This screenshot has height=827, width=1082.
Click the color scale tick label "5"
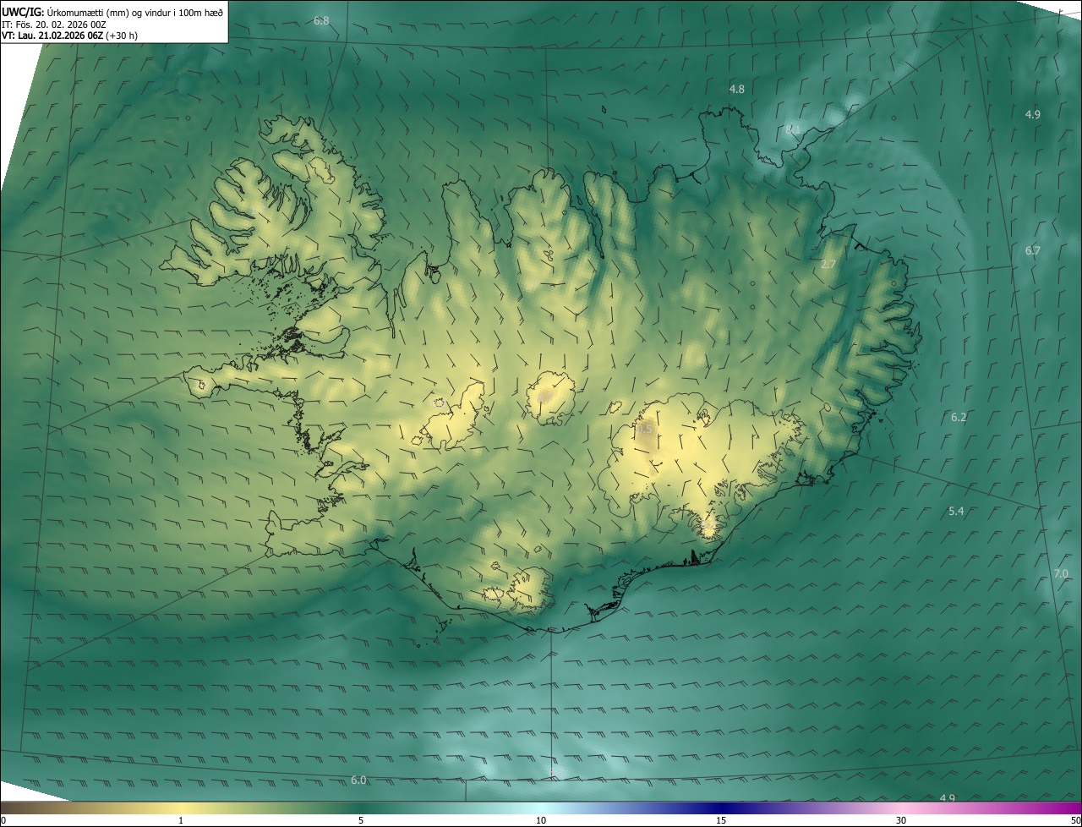pos(361,820)
